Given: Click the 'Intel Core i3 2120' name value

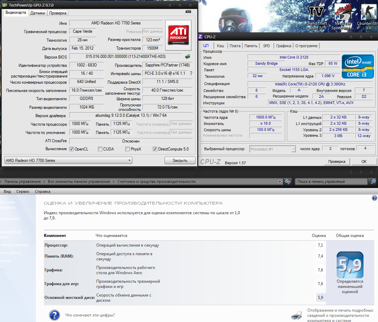Looking at the screenshot, I should (294, 57).
